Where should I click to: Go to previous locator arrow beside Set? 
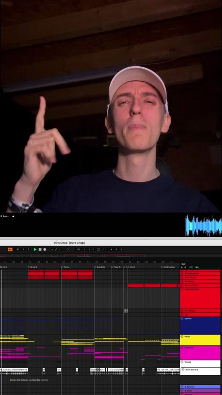182,267
